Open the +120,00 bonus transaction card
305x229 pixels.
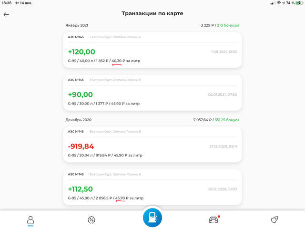pyautogui.click(x=152, y=50)
